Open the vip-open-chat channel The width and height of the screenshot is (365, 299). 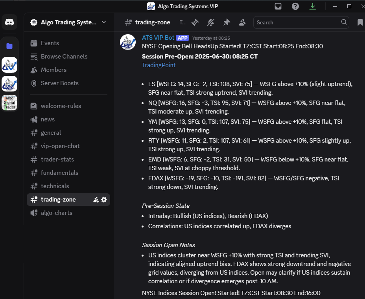(60, 146)
